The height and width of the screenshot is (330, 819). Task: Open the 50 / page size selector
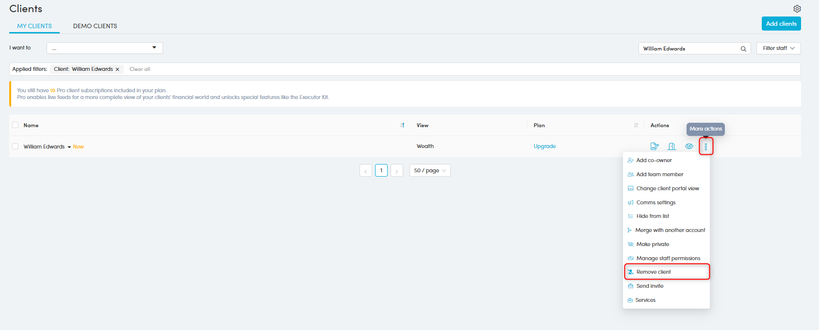[429, 170]
